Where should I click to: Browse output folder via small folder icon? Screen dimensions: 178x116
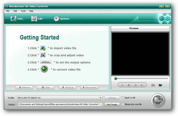click(100, 104)
